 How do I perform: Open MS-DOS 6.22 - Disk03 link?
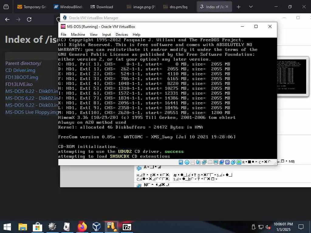pos(32,105)
